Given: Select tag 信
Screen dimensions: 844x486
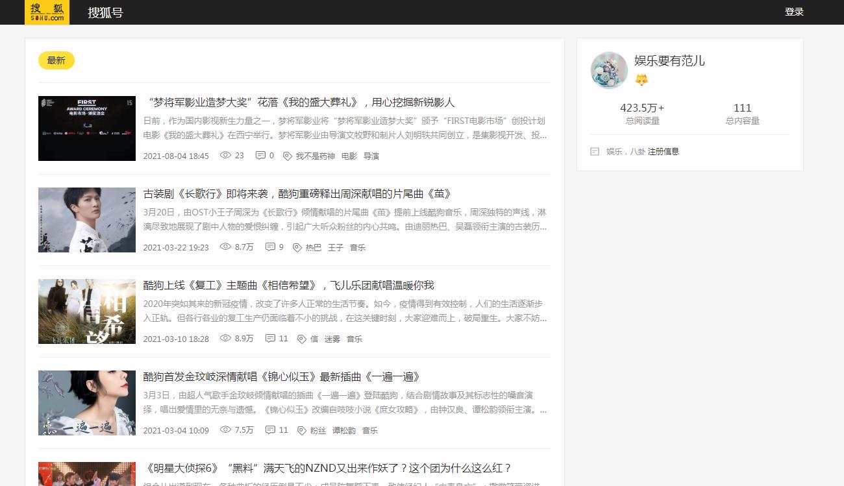Looking at the screenshot, I should [x=314, y=339].
